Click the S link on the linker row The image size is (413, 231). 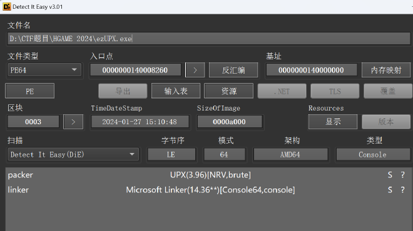click(390, 190)
